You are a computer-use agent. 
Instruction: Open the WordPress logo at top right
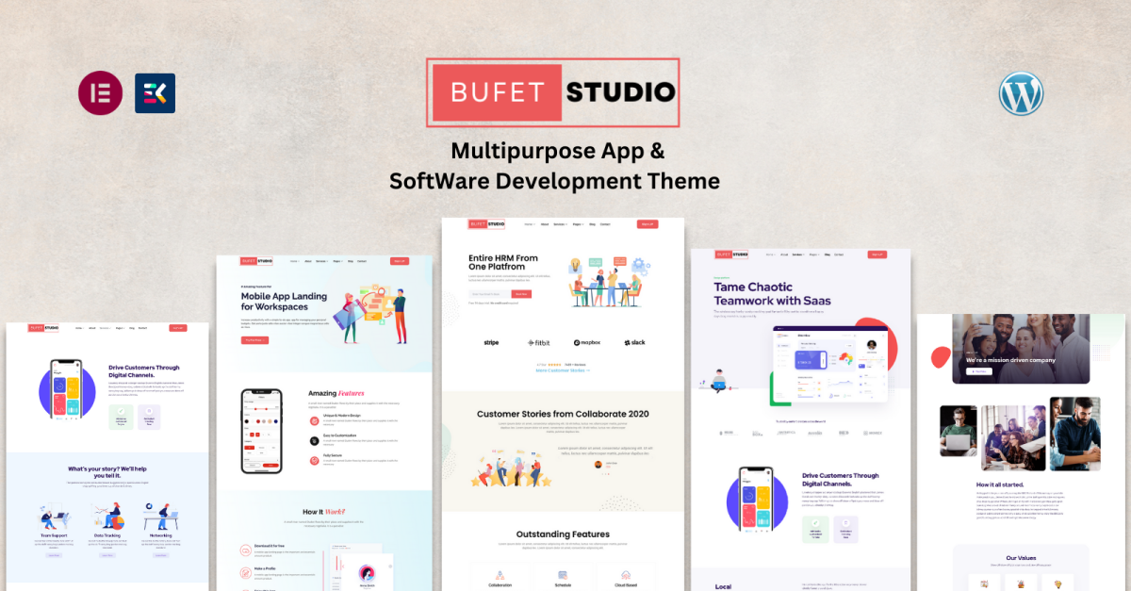1021,93
